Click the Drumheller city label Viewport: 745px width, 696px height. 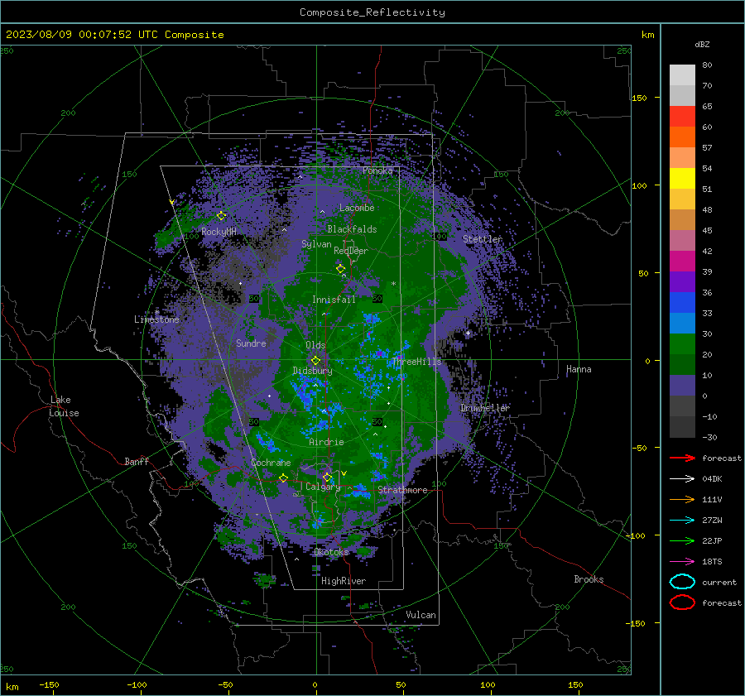point(485,408)
